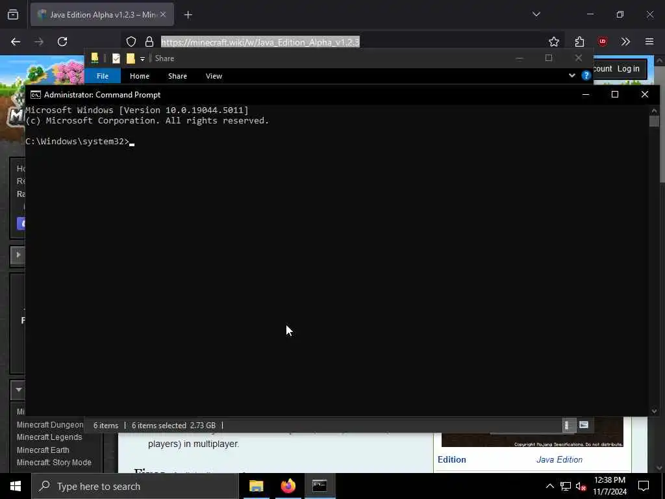This screenshot has height=499, width=665.
Task: Open the Firefox hamburger application menu
Action: (x=649, y=42)
